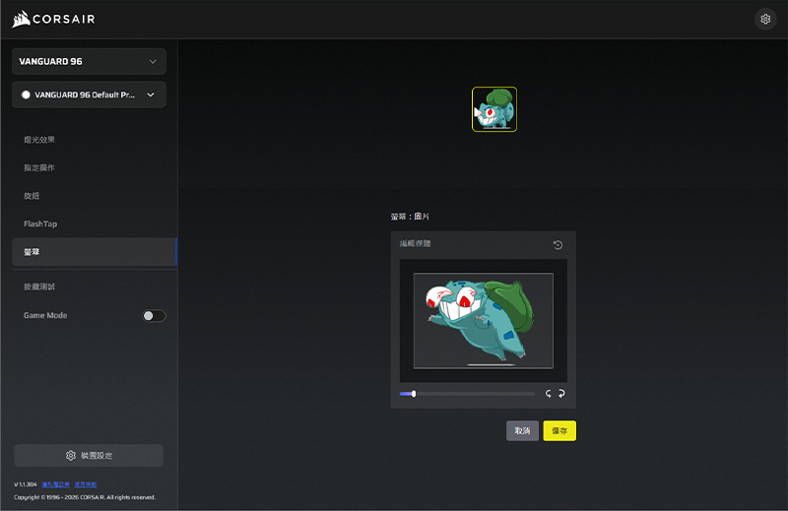This screenshot has height=511, width=788.
Task: Click the 取消 cancel button
Action: pos(522,431)
